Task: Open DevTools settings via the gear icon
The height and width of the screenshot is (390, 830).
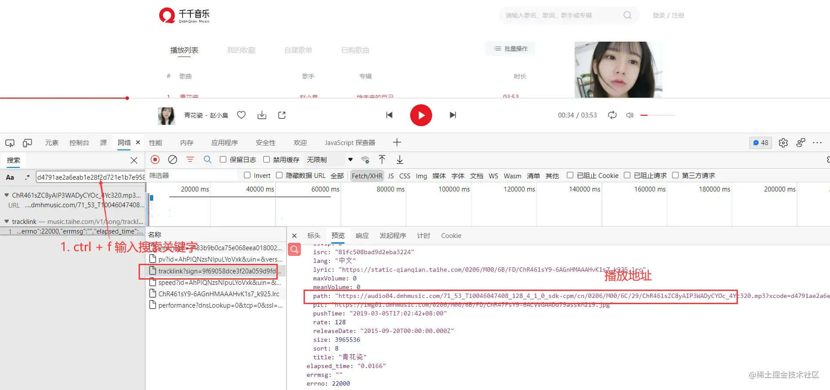Action: 783,142
